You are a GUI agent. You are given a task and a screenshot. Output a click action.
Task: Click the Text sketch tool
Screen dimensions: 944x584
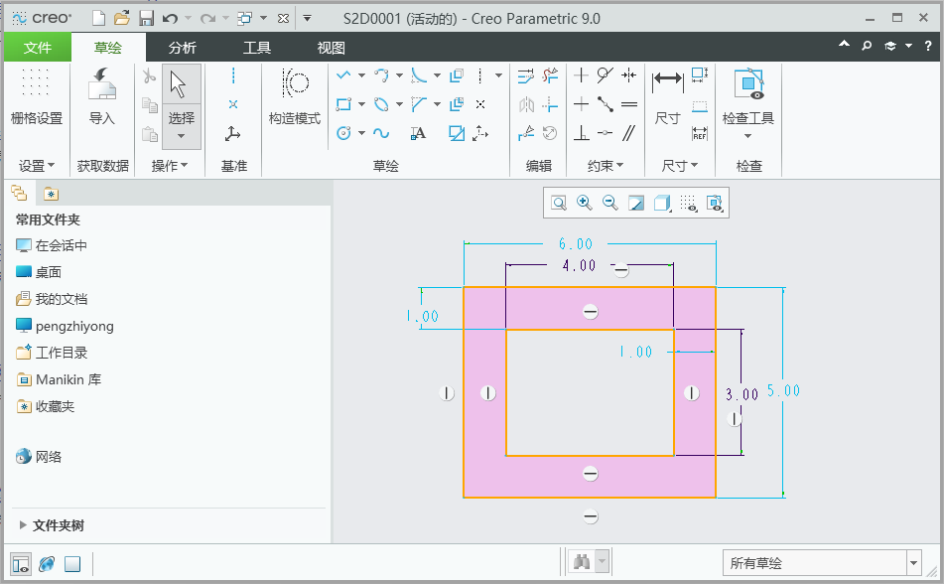tap(418, 133)
